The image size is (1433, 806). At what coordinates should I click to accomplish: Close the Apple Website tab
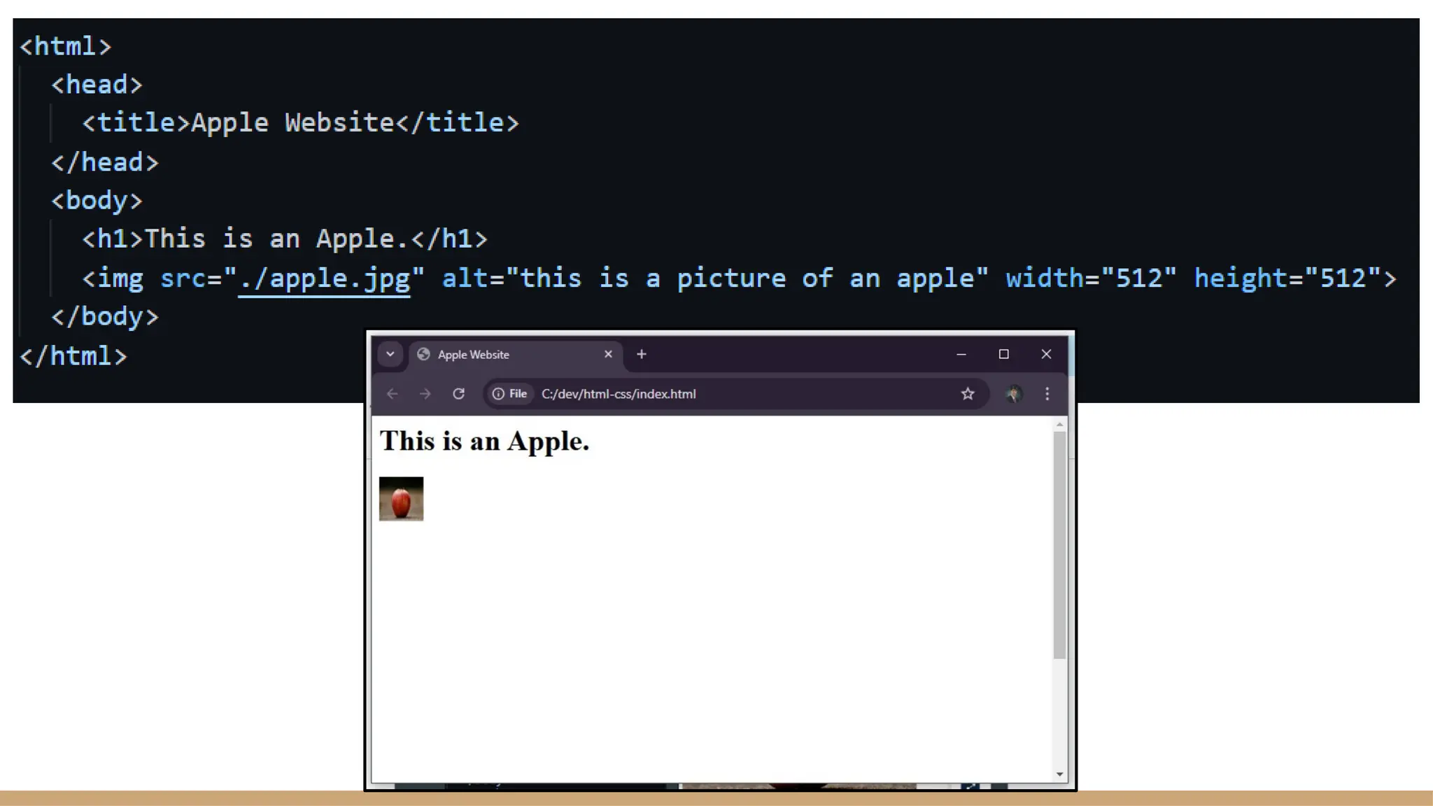pyautogui.click(x=608, y=354)
